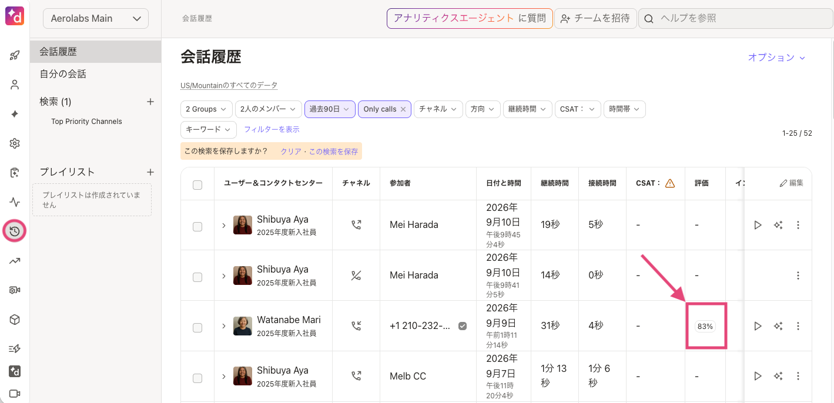Open more options for Mei Harada 14秒 call
Viewport: 834px width, 403px height.
pos(798,276)
